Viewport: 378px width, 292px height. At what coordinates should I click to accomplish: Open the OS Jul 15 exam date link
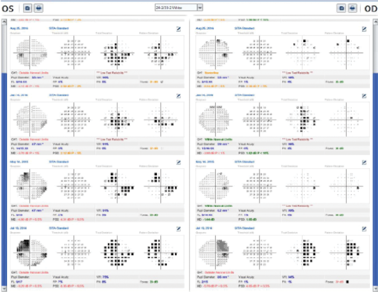pyautogui.click(x=19, y=228)
